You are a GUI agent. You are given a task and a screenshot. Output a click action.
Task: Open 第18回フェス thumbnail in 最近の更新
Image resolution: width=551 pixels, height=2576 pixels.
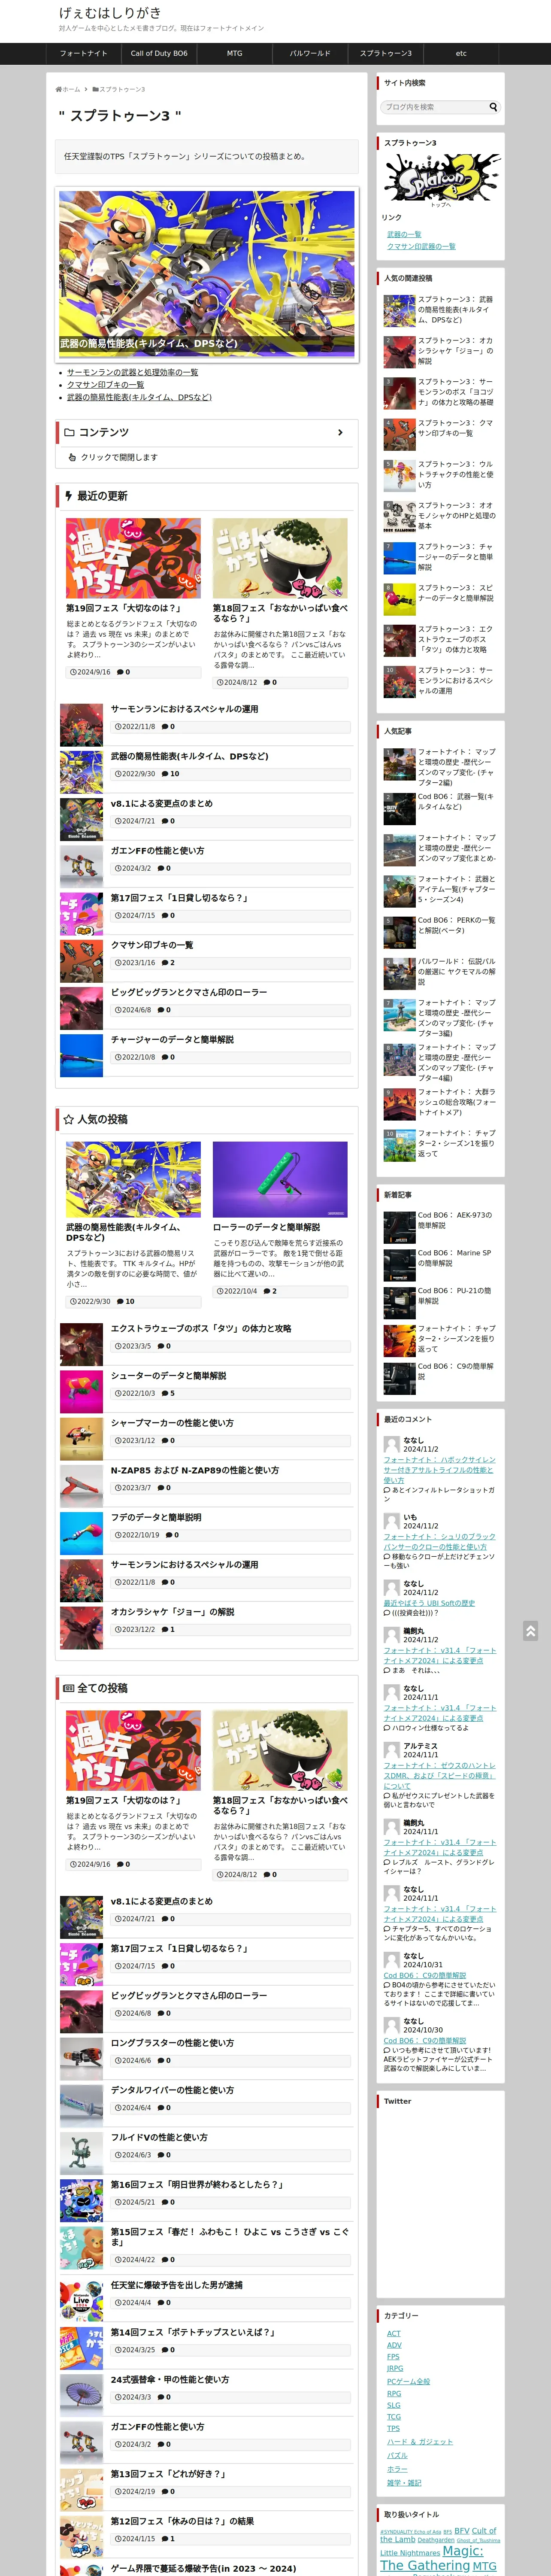pos(280,558)
